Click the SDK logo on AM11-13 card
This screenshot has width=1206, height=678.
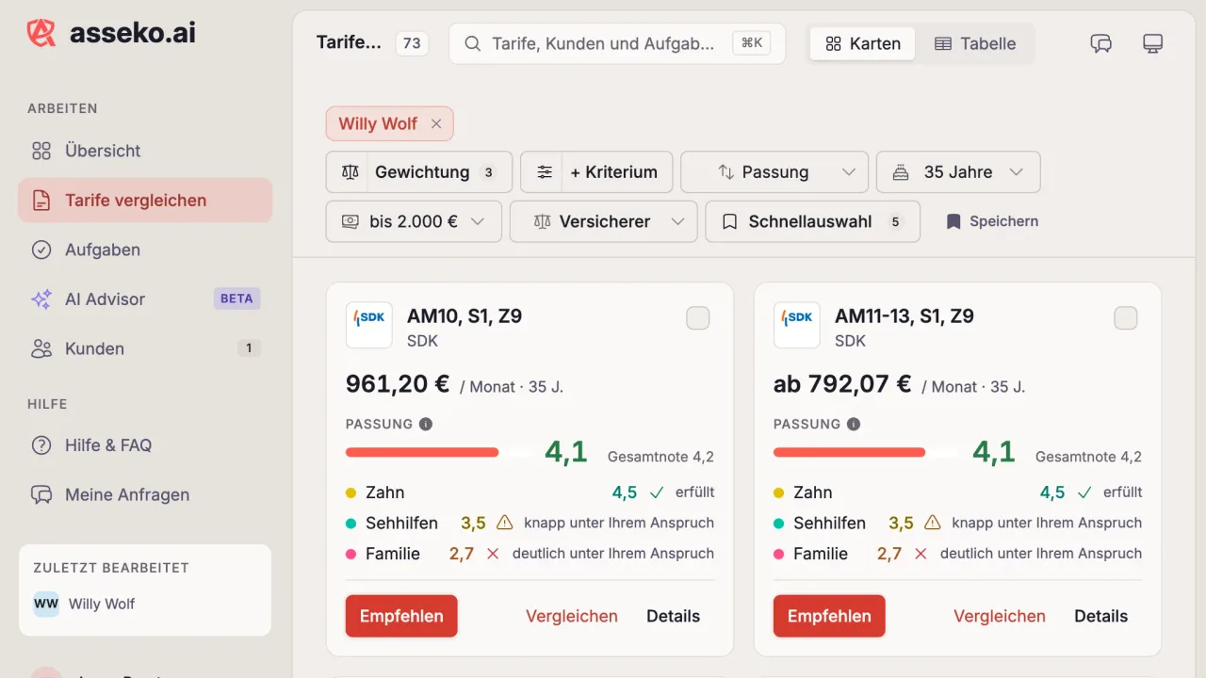797,325
